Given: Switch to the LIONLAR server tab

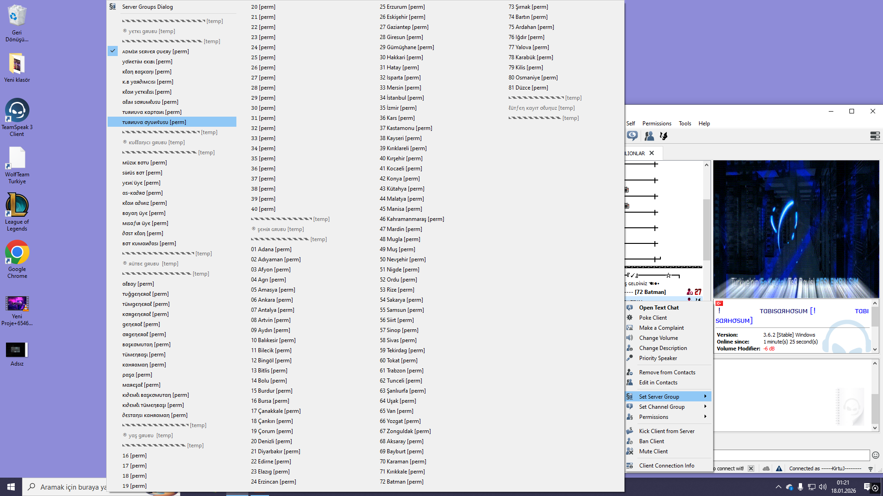Looking at the screenshot, I should point(635,153).
